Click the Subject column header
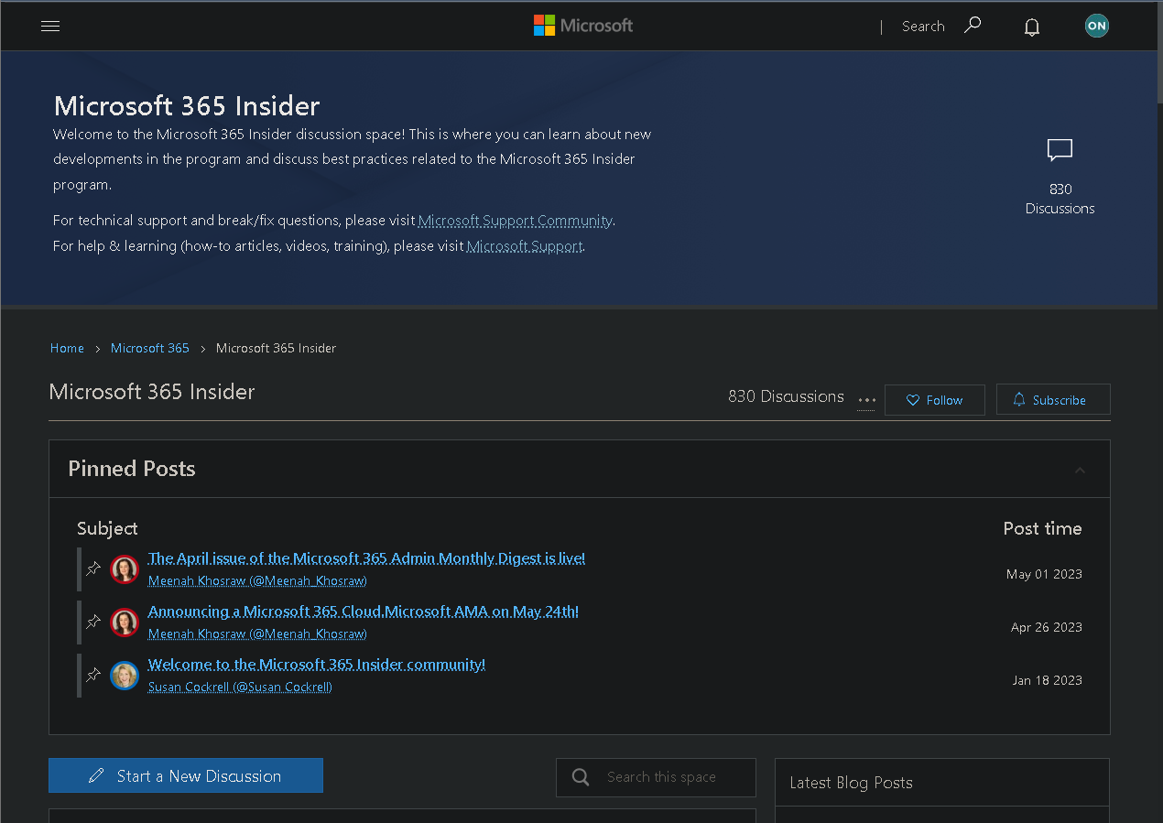 tap(107, 528)
